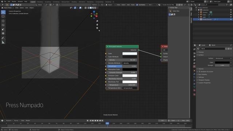This screenshot has width=233, height=131.
Task: Select the Rotate tool
Action: click(x=3, y=25)
